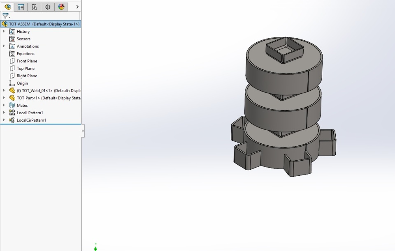Select History in the tree

[23, 32]
